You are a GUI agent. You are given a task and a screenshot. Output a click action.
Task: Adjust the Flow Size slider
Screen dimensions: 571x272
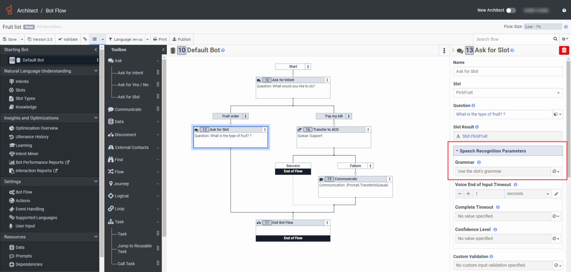[543, 26]
